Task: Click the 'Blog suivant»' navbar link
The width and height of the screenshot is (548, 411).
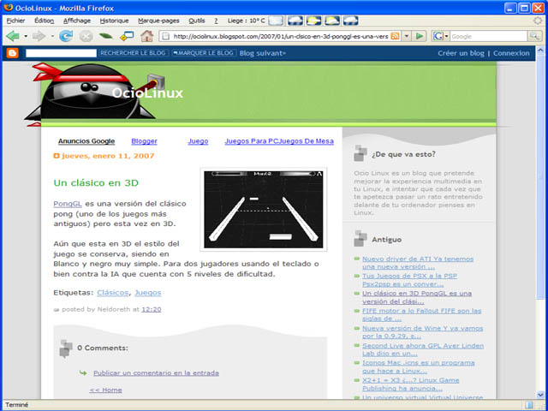Action: click(x=263, y=53)
